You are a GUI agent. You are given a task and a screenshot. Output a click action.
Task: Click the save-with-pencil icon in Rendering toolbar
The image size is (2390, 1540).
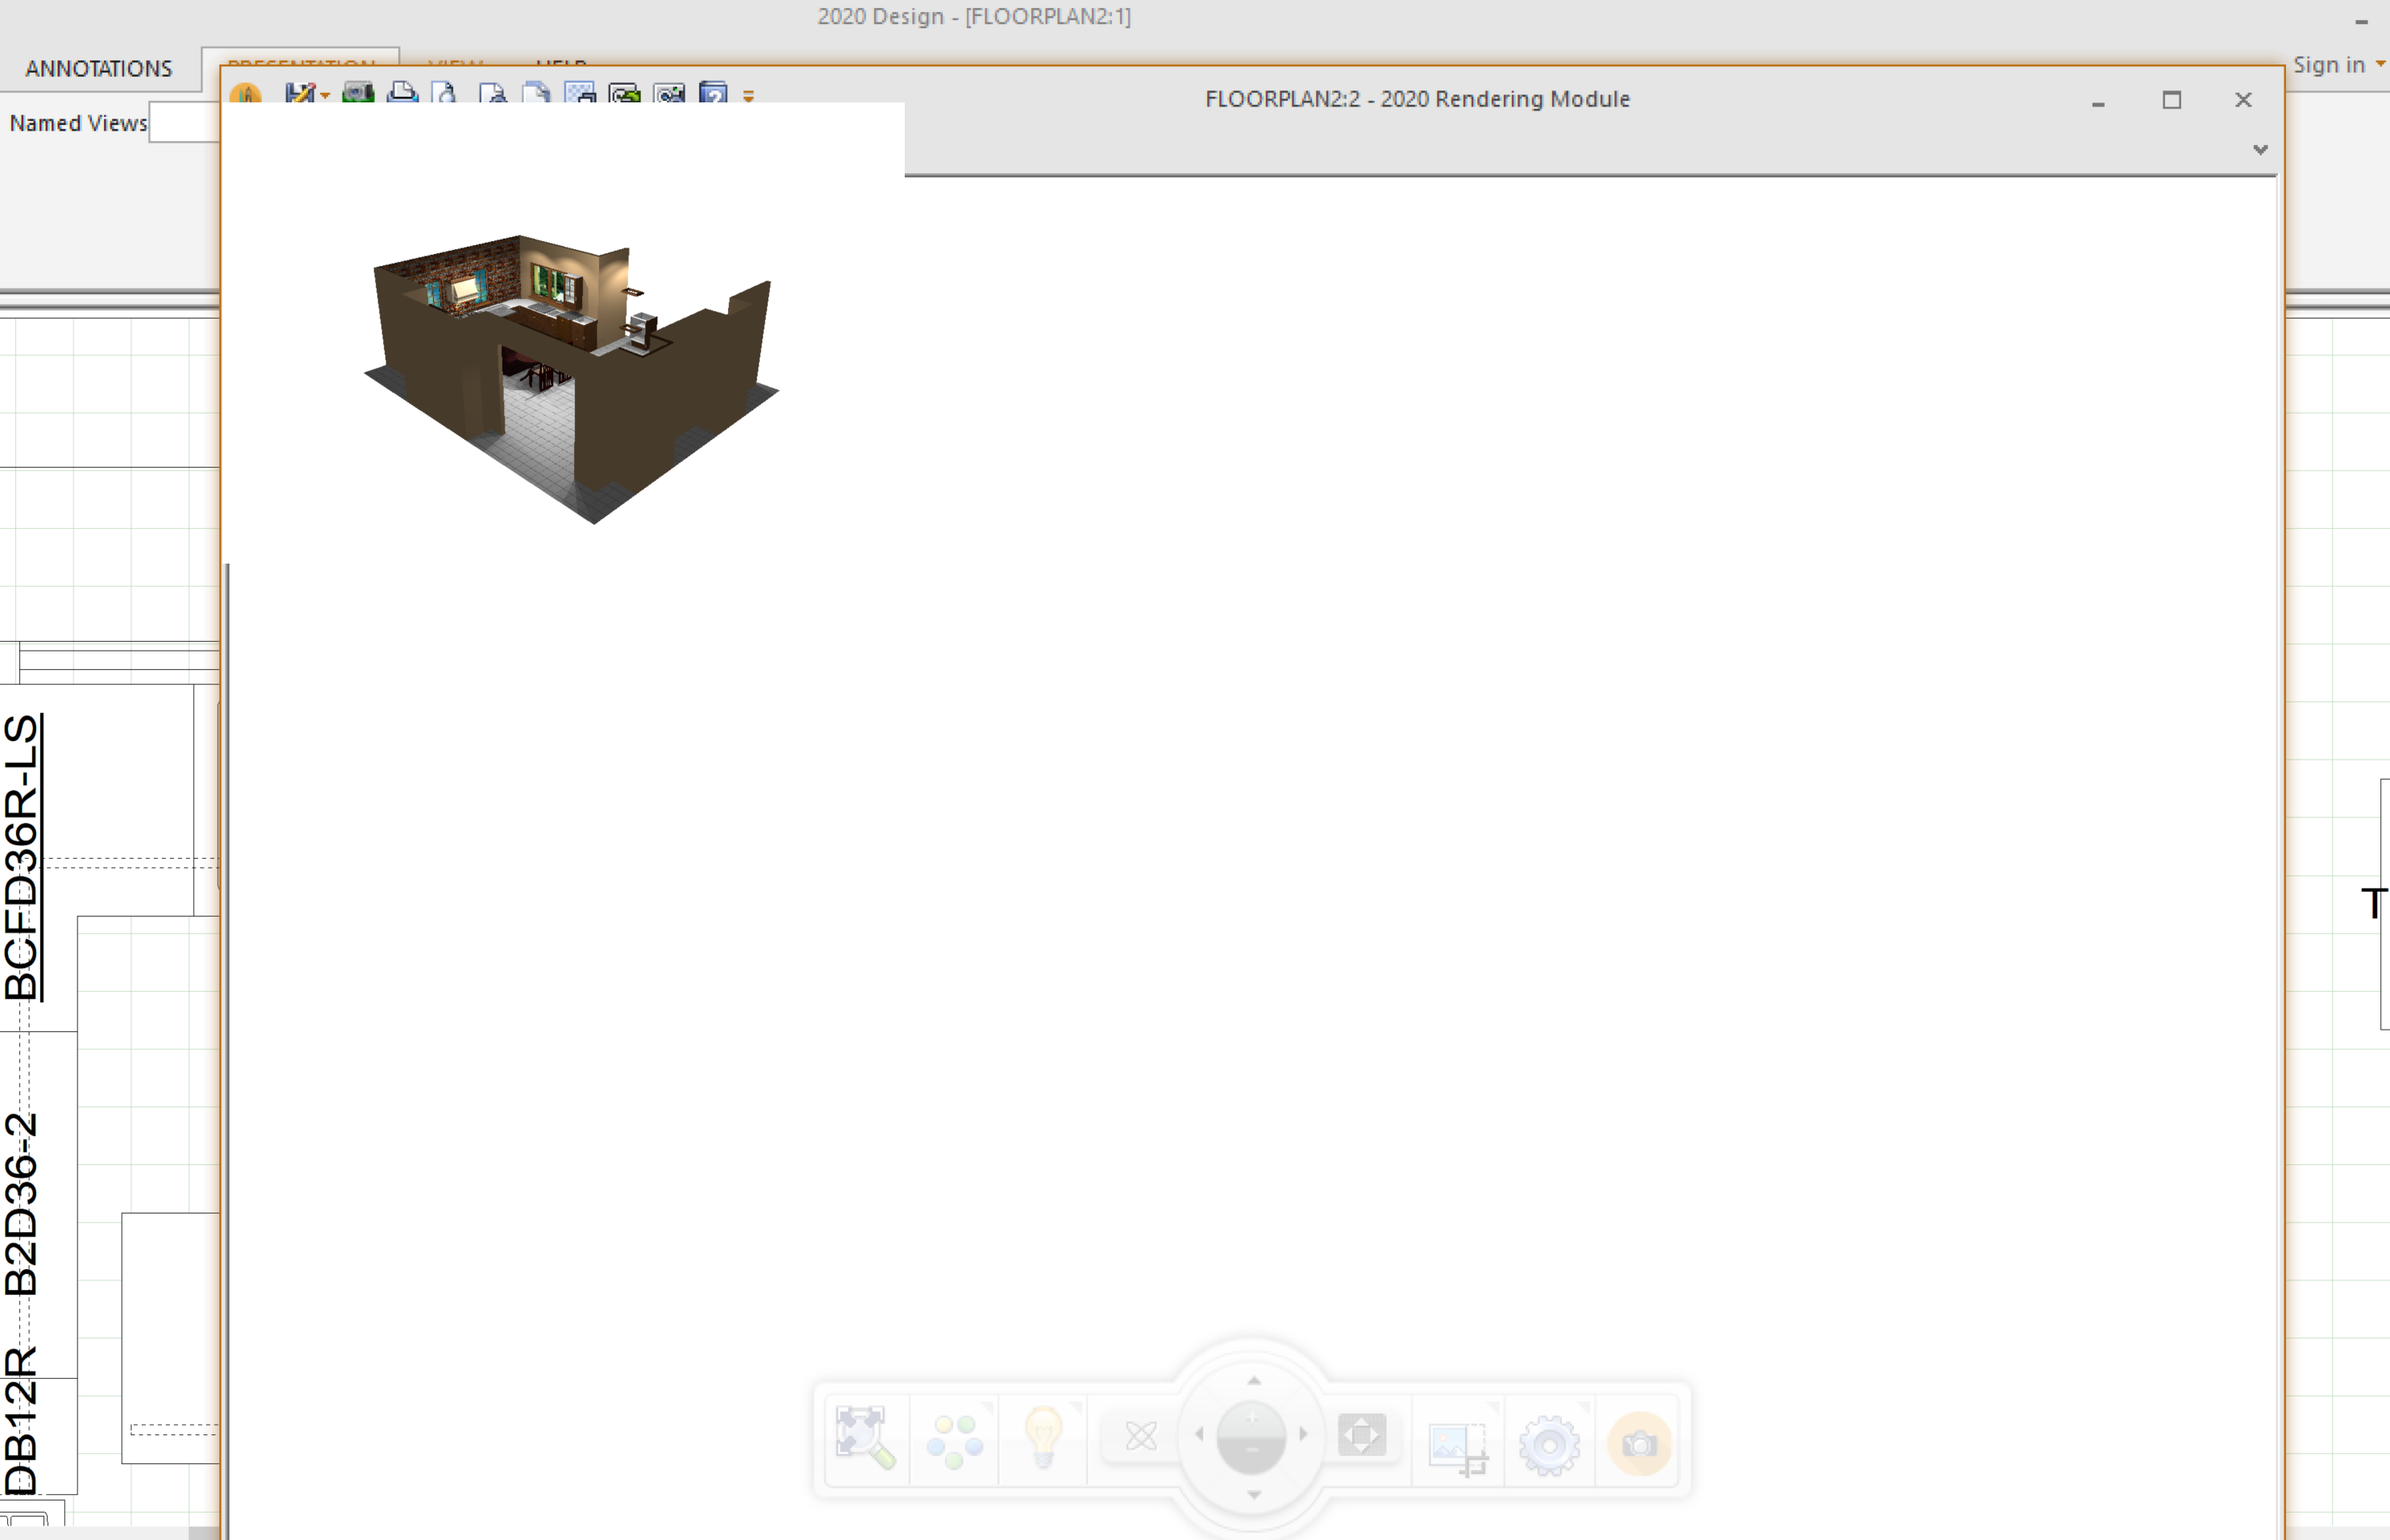click(x=299, y=93)
